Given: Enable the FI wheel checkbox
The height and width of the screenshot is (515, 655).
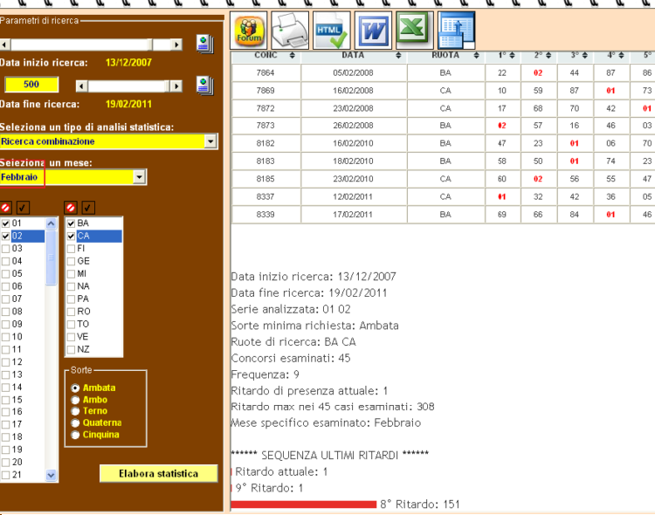Looking at the screenshot, I should pyautogui.click(x=71, y=249).
